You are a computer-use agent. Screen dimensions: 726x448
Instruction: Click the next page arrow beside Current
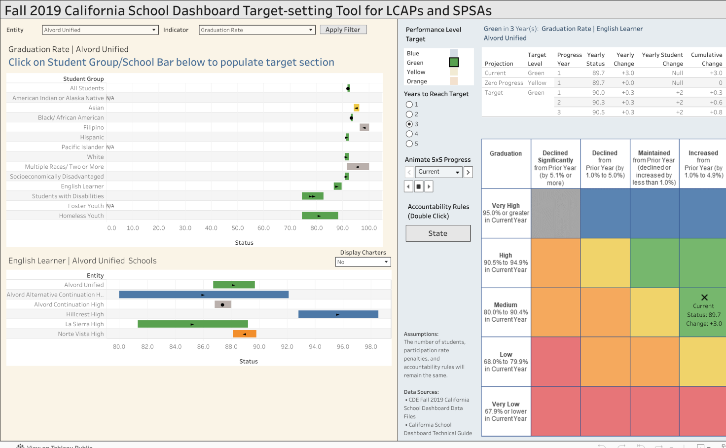pyautogui.click(x=468, y=172)
